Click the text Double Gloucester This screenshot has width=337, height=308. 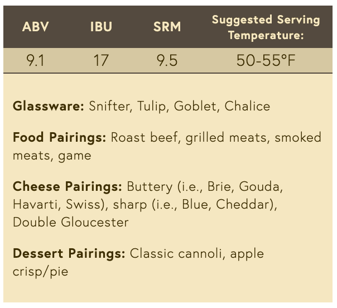[71, 222]
